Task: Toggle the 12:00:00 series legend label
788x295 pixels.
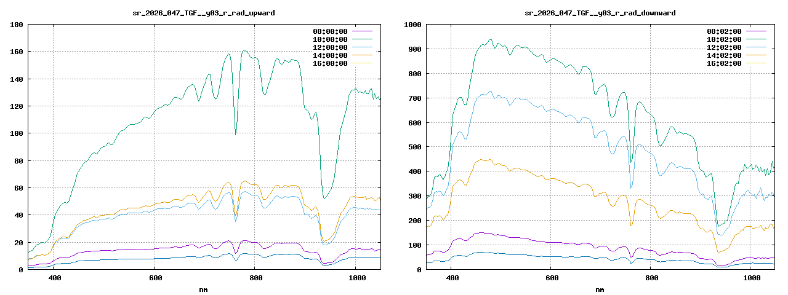Action: pyautogui.click(x=329, y=47)
